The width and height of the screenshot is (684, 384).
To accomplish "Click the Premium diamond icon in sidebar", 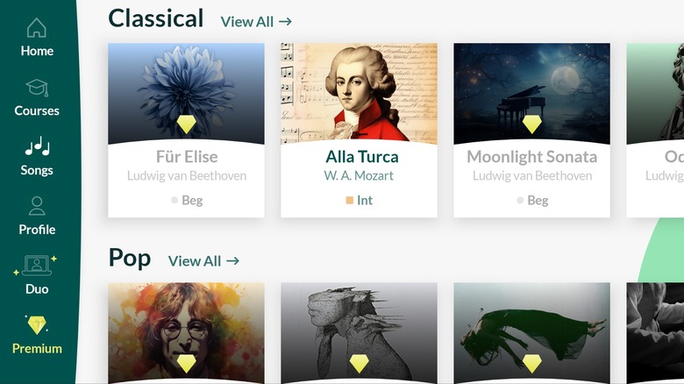I will click(37, 325).
